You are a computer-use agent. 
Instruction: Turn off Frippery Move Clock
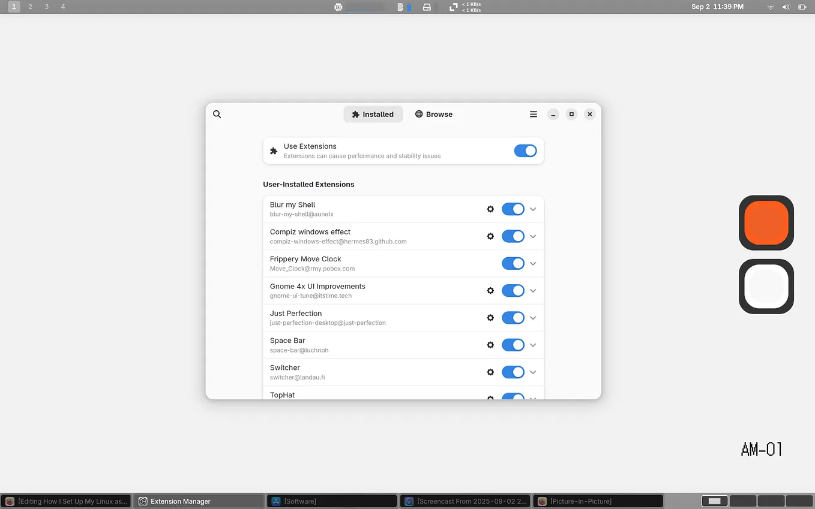pyautogui.click(x=513, y=263)
